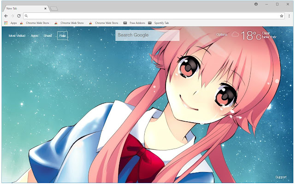Bookmark this page with the star icon

(282, 16)
